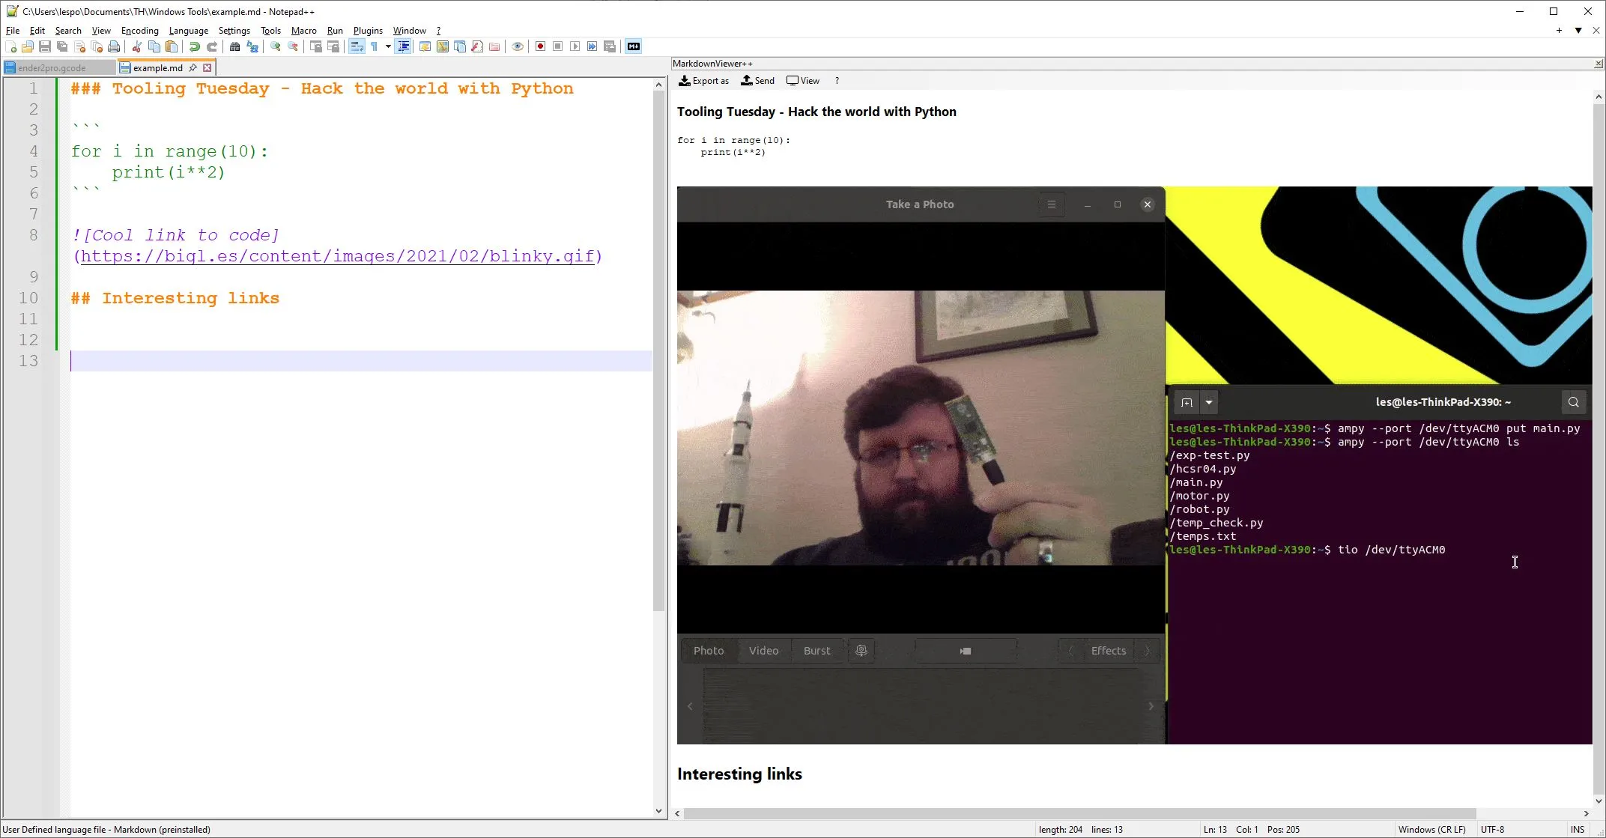This screenshot has height=838, width=1606.
Task: Toggle word wrap toolbar button
Action: point(357,46)
